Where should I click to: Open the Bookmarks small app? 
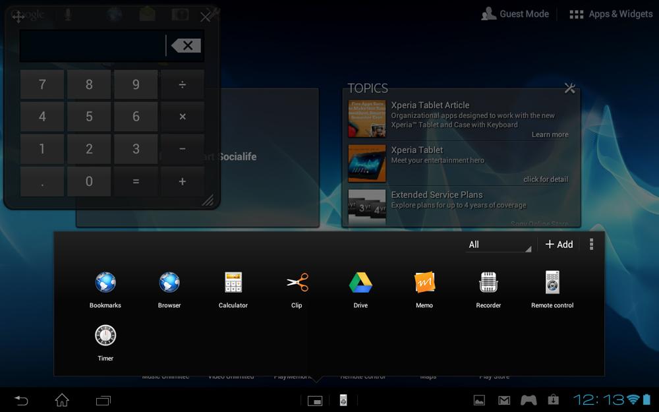point(105,289)
